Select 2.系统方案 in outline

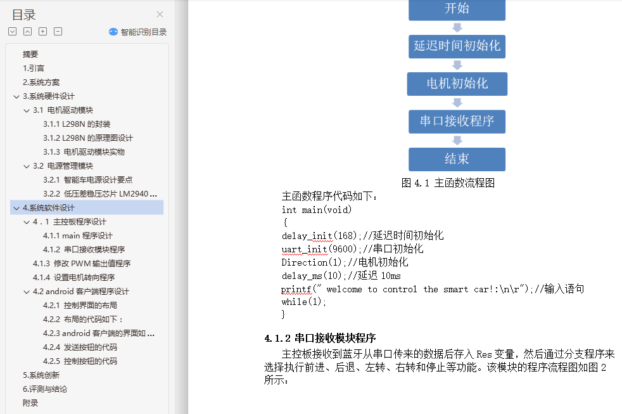point(41,82)
